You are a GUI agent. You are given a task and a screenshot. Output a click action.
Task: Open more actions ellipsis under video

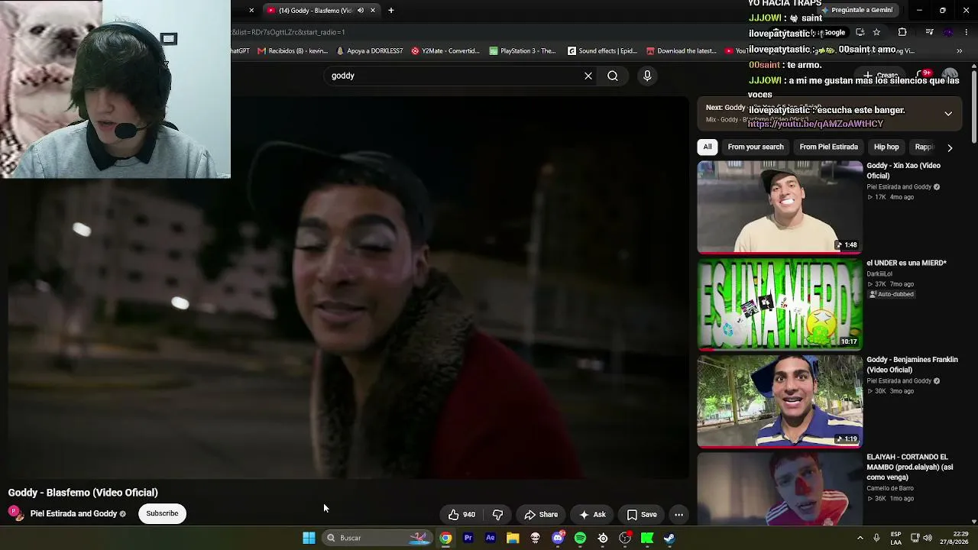tap(678, 514)
